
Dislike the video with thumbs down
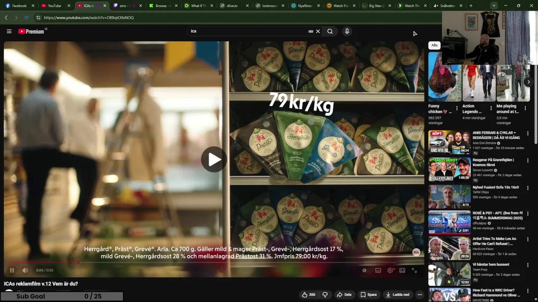click(x=325, y=294)
